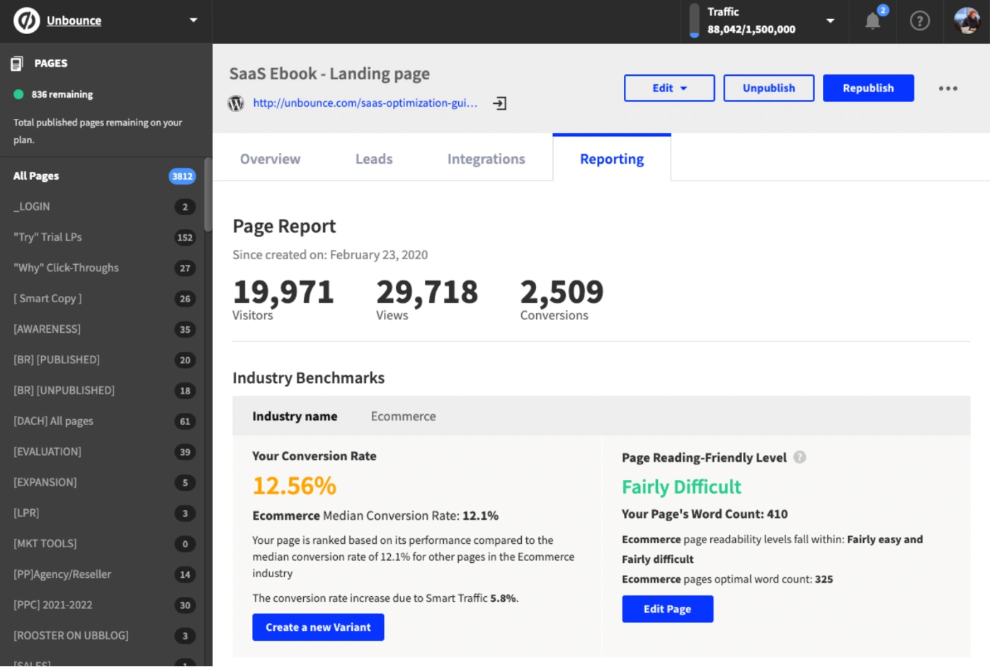Switch to the Overview tab
Viewport: 990px width, 667px height.
[x=270, y=159]
